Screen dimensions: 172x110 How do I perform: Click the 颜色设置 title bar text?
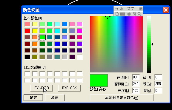[x=31, y=10]
